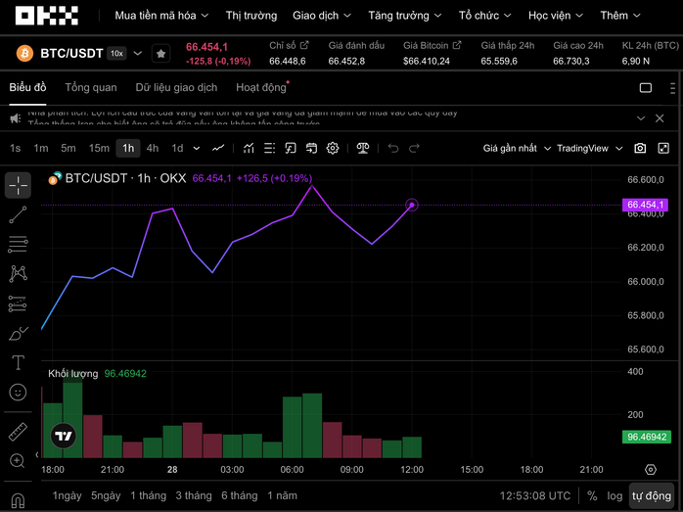Add BTC/USDT to favorites with star
The height and width of the screenshot is (512, 683).
click(161, 53)
